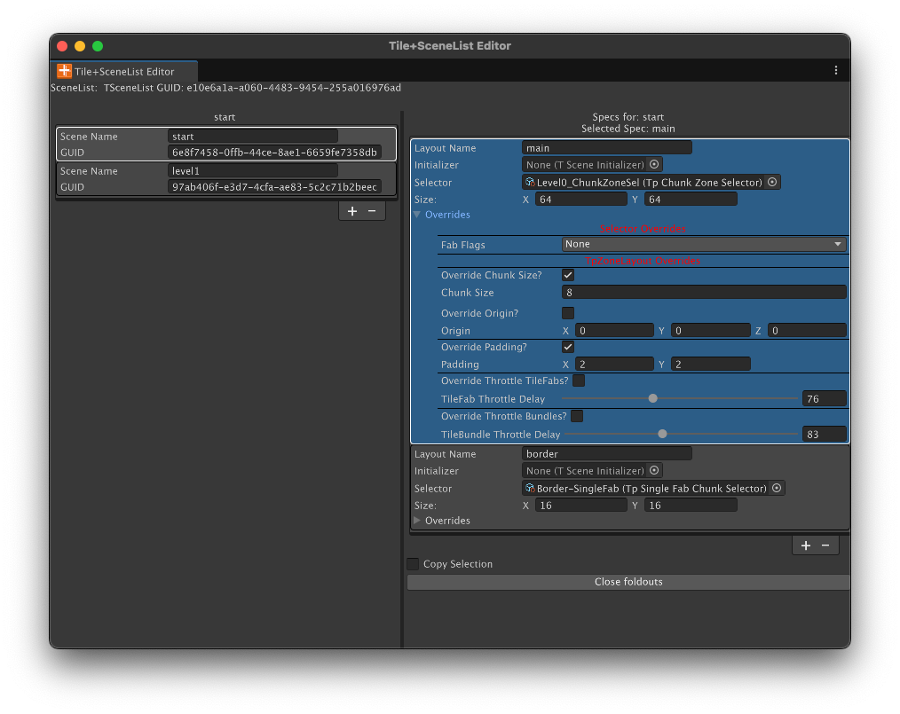Viewport: 900px width, 714px height.
Task: Click the Close foldouts button
Action: [x=628, y=582]
